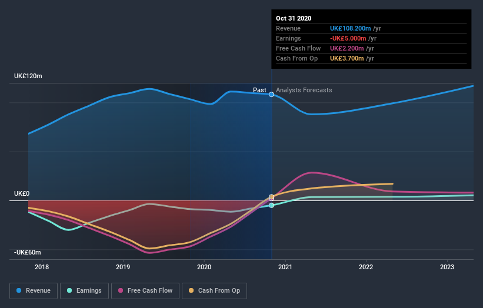Select the teal Earnings data point marker
Viewport: 483px width, 308px height.
(271, 205)
